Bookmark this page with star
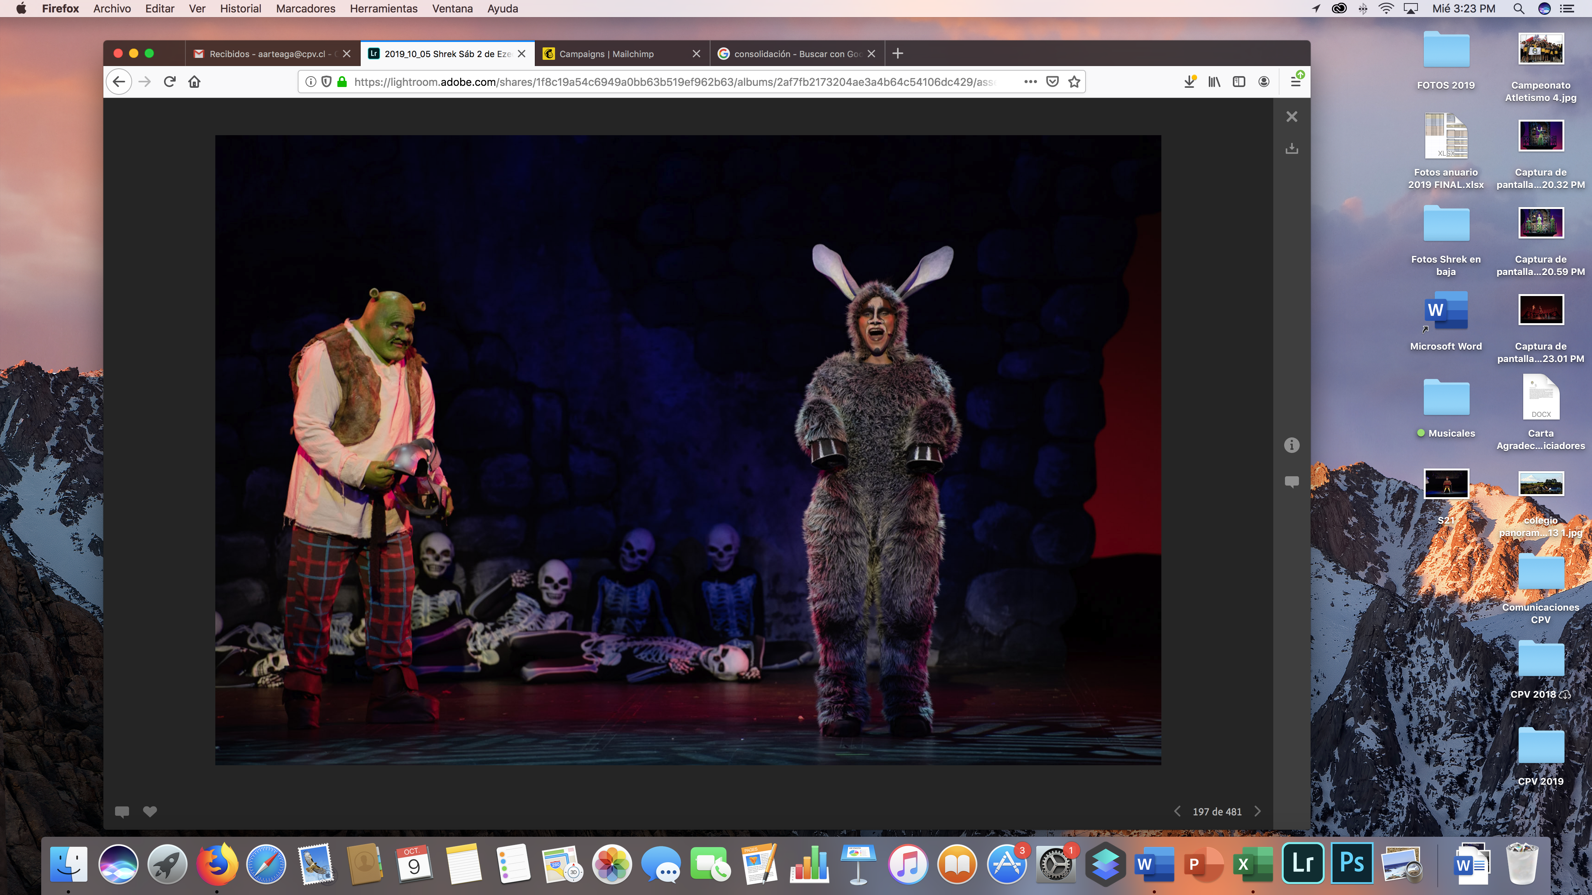 click(1074, 82)
